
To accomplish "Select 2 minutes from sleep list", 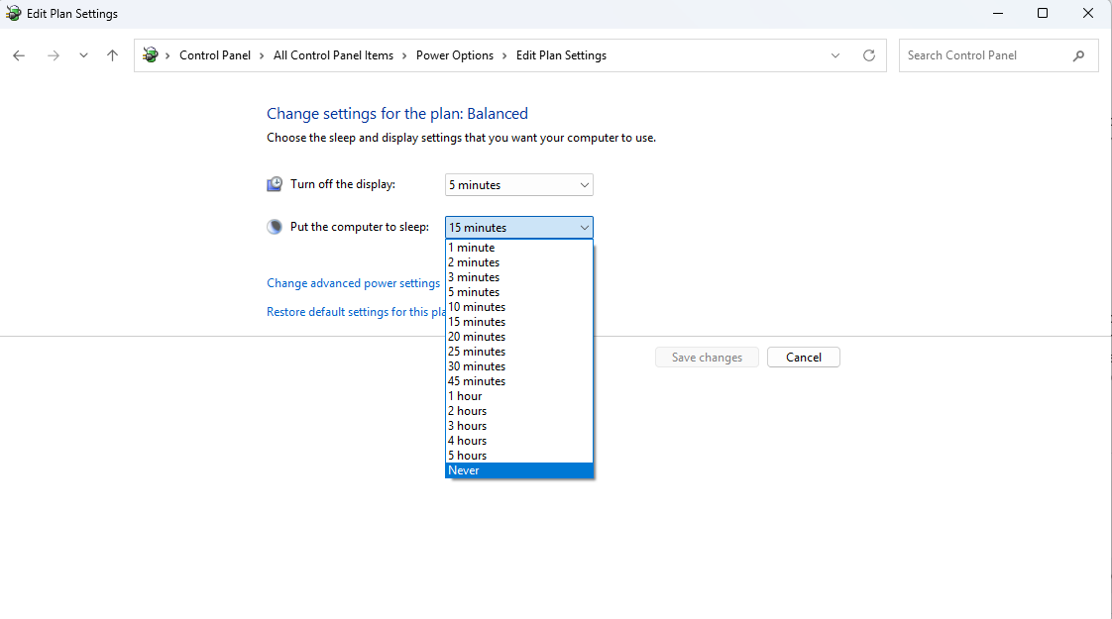I will coord(519,262).
